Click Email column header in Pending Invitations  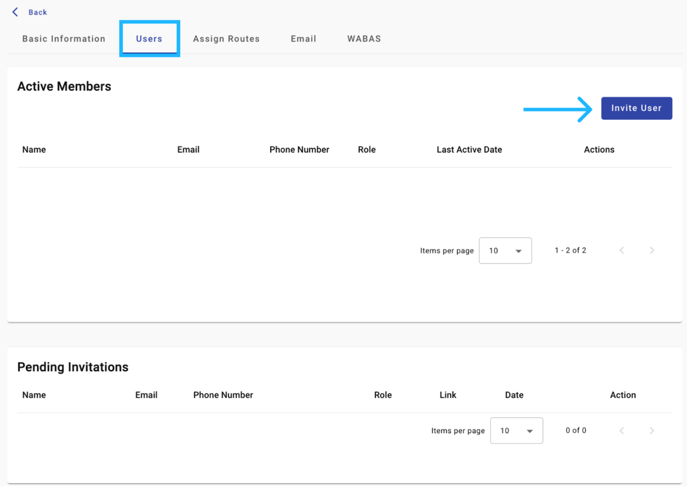146,395
